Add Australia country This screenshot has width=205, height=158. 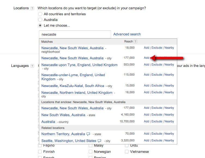pos(146,121)
